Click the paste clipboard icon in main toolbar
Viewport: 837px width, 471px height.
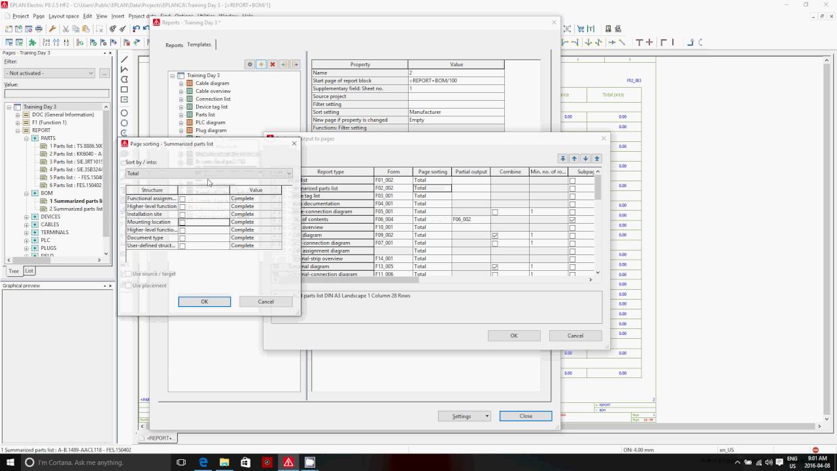[x=86, y=29]
